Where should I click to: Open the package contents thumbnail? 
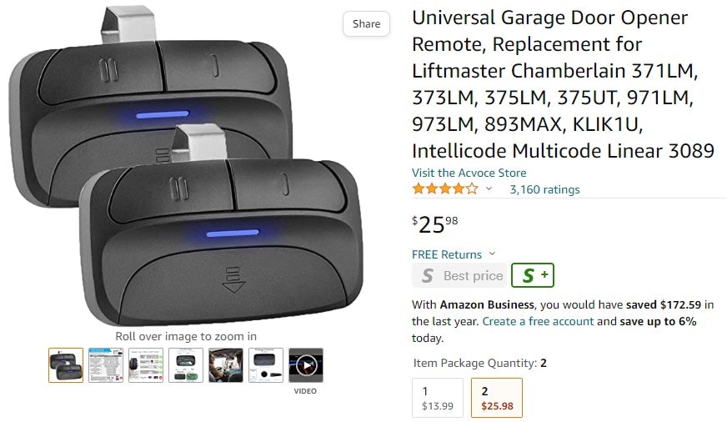tap(266, 365)
